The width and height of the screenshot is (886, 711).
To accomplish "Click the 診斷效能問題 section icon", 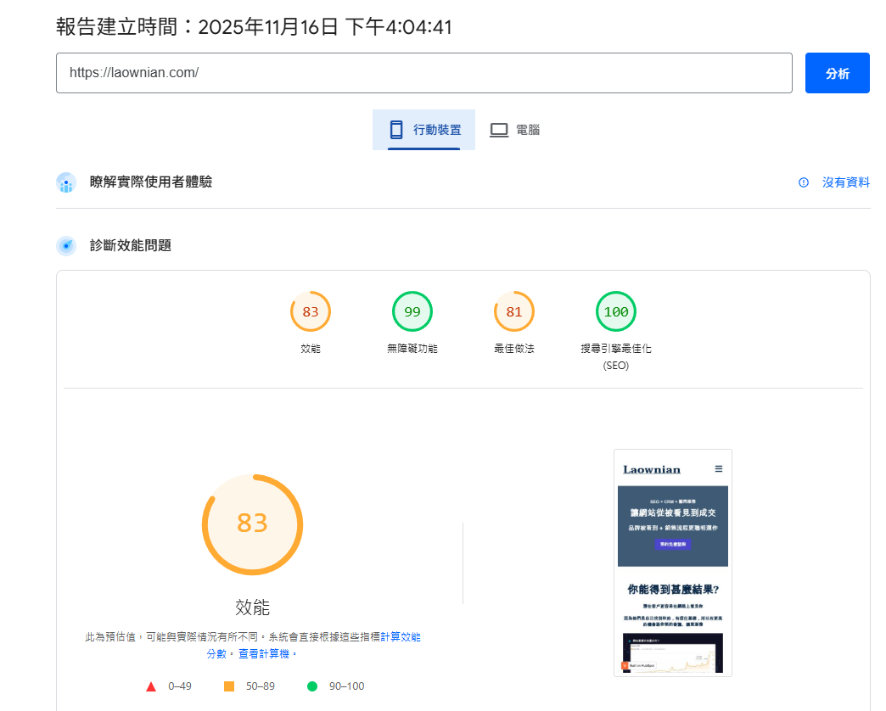I will tap(66, 246).
